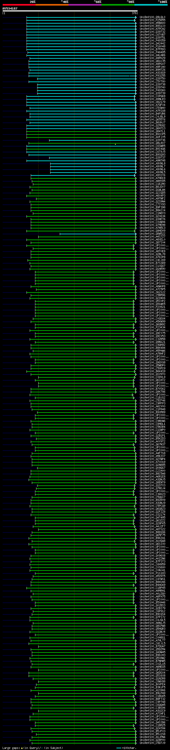Click the orange ~40% identity legend segment

pos(52,5)
